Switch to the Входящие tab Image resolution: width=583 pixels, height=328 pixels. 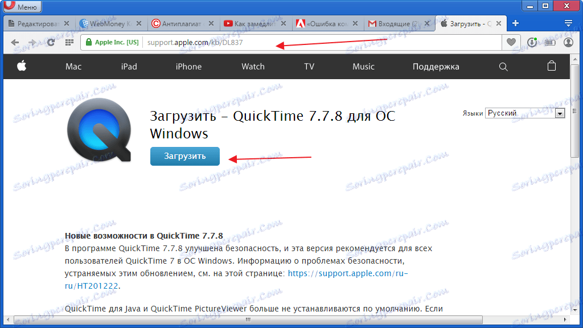coord(393,23)
